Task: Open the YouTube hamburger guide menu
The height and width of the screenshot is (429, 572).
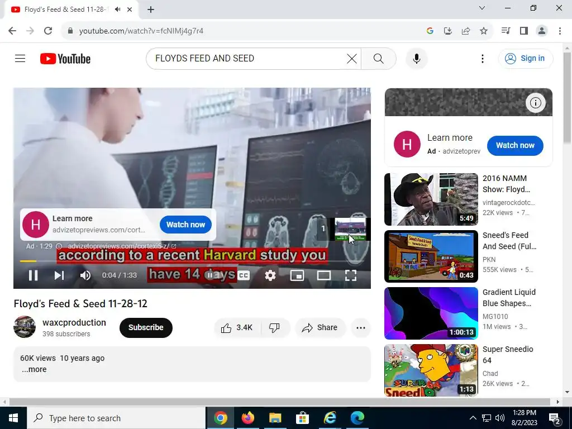Action: pos(20,58)
